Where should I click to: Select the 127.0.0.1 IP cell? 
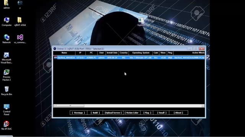(x=80, y=57)
